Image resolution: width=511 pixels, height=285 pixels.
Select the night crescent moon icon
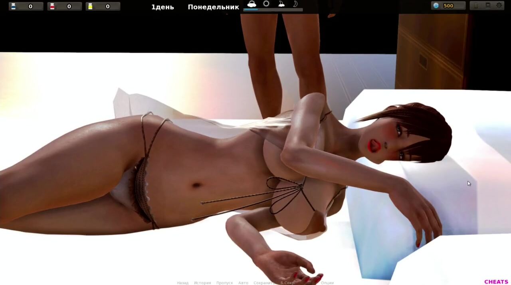pos(295,4)
